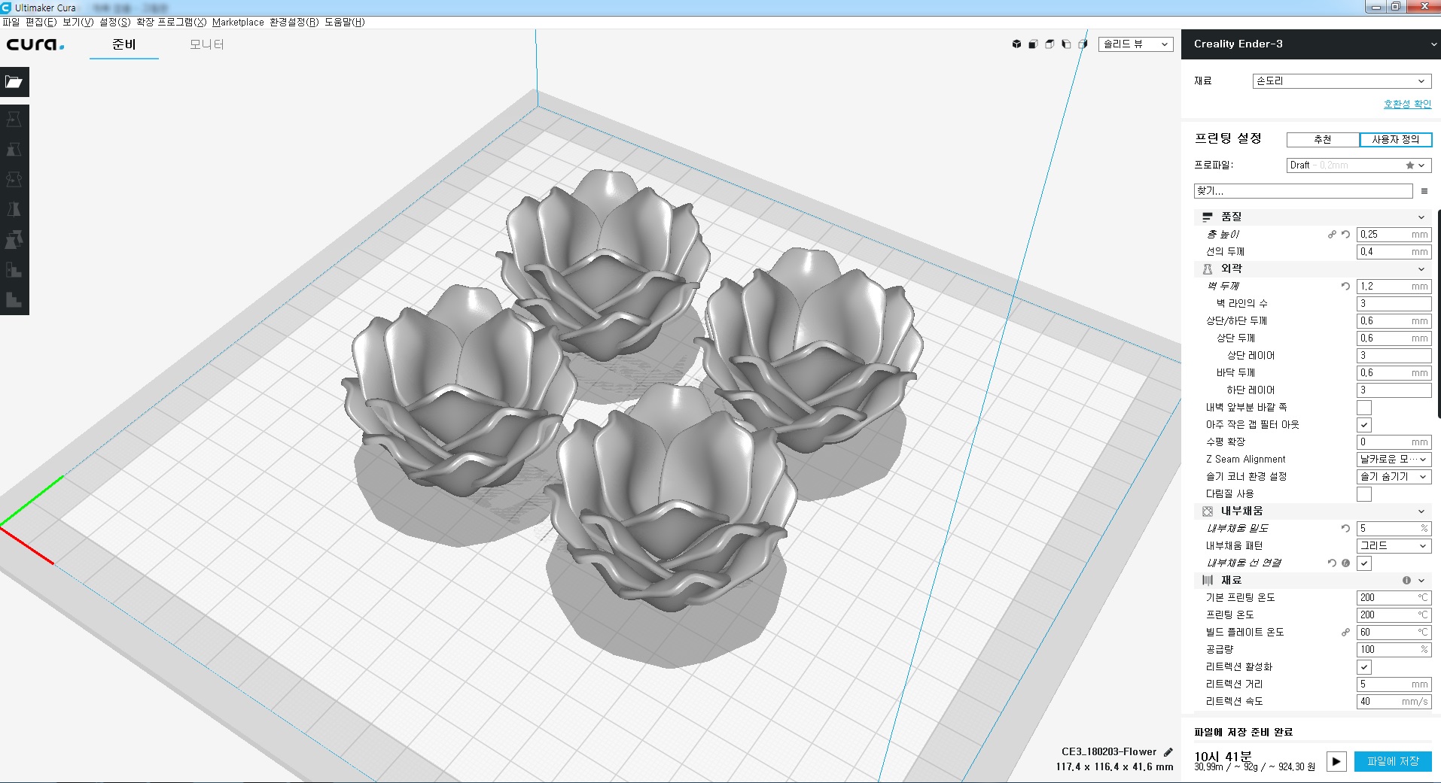Switch print setup to 추천 mode
This screenshot has width=1441, height=783.
click(1323, 139)
